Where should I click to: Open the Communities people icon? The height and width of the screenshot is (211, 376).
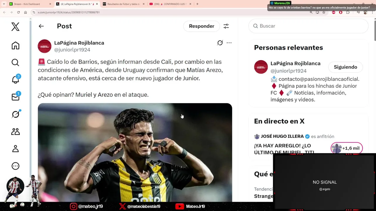click(15, 132)
